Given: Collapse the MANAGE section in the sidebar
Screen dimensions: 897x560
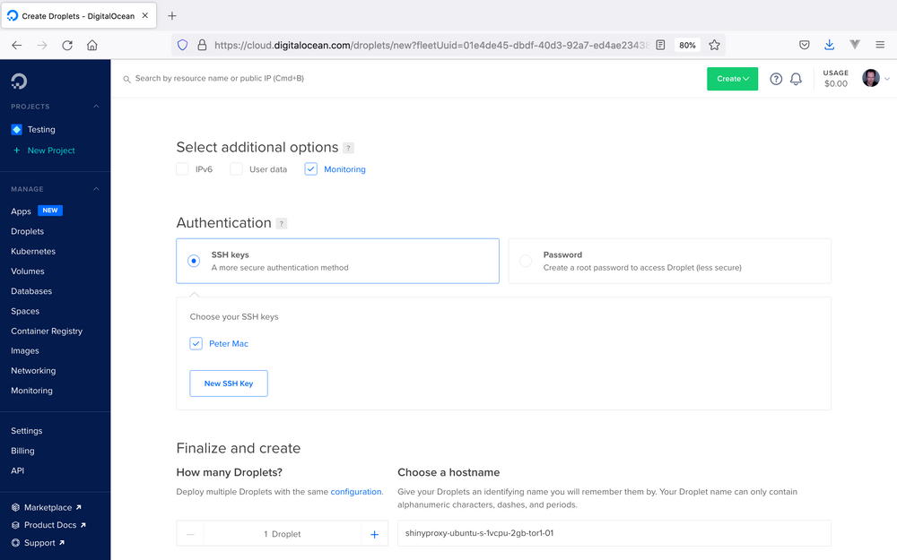Looking at the screenshot, I should [97, 189].
